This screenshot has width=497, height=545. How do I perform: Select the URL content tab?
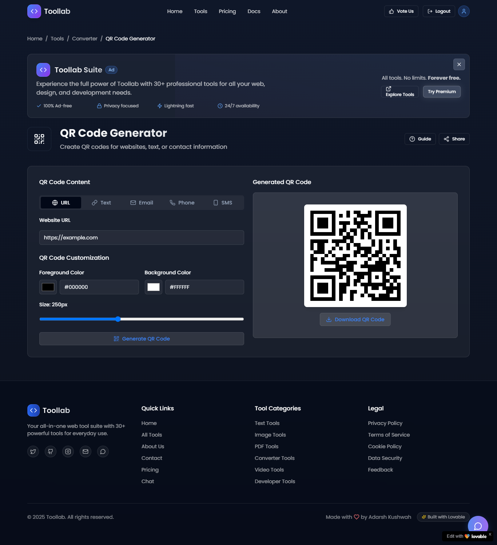coord(61,203)
